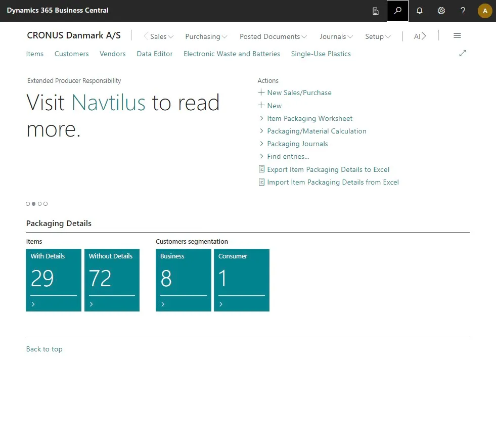Viewport: 496px width, 447px height.
Task: Open the Without Details 72 tile
Action: pos(112,280)
